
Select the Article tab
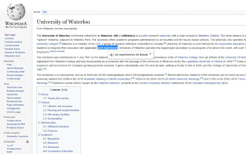click(37, 12)
